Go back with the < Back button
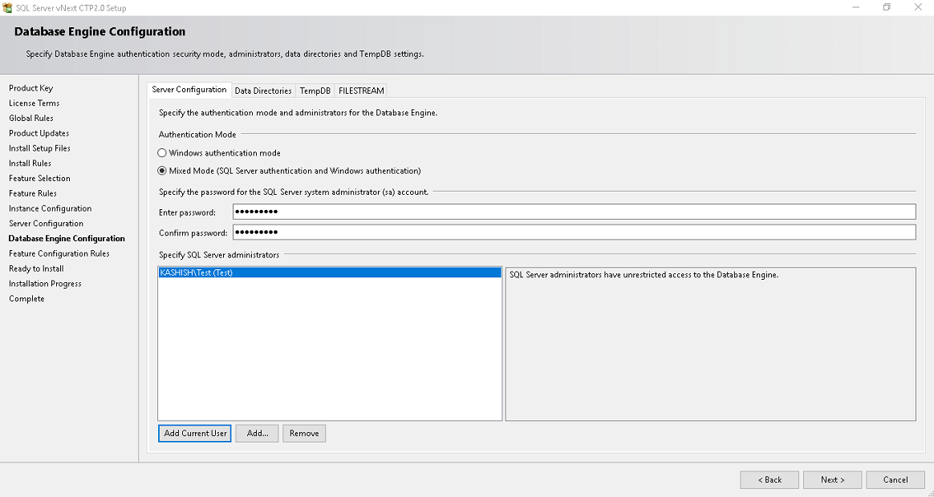This screenshot has width=934, height=497. pyautogui.click(x=770, y=479)
